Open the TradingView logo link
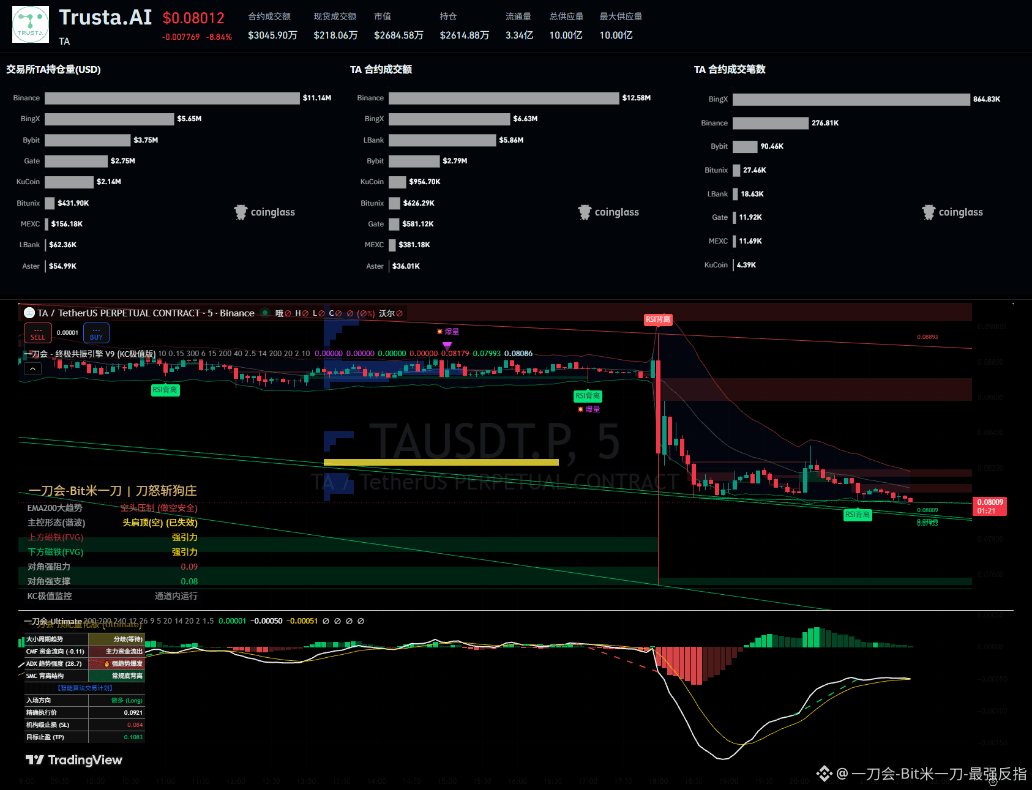The image size is (1032, 790). [74, 760]
